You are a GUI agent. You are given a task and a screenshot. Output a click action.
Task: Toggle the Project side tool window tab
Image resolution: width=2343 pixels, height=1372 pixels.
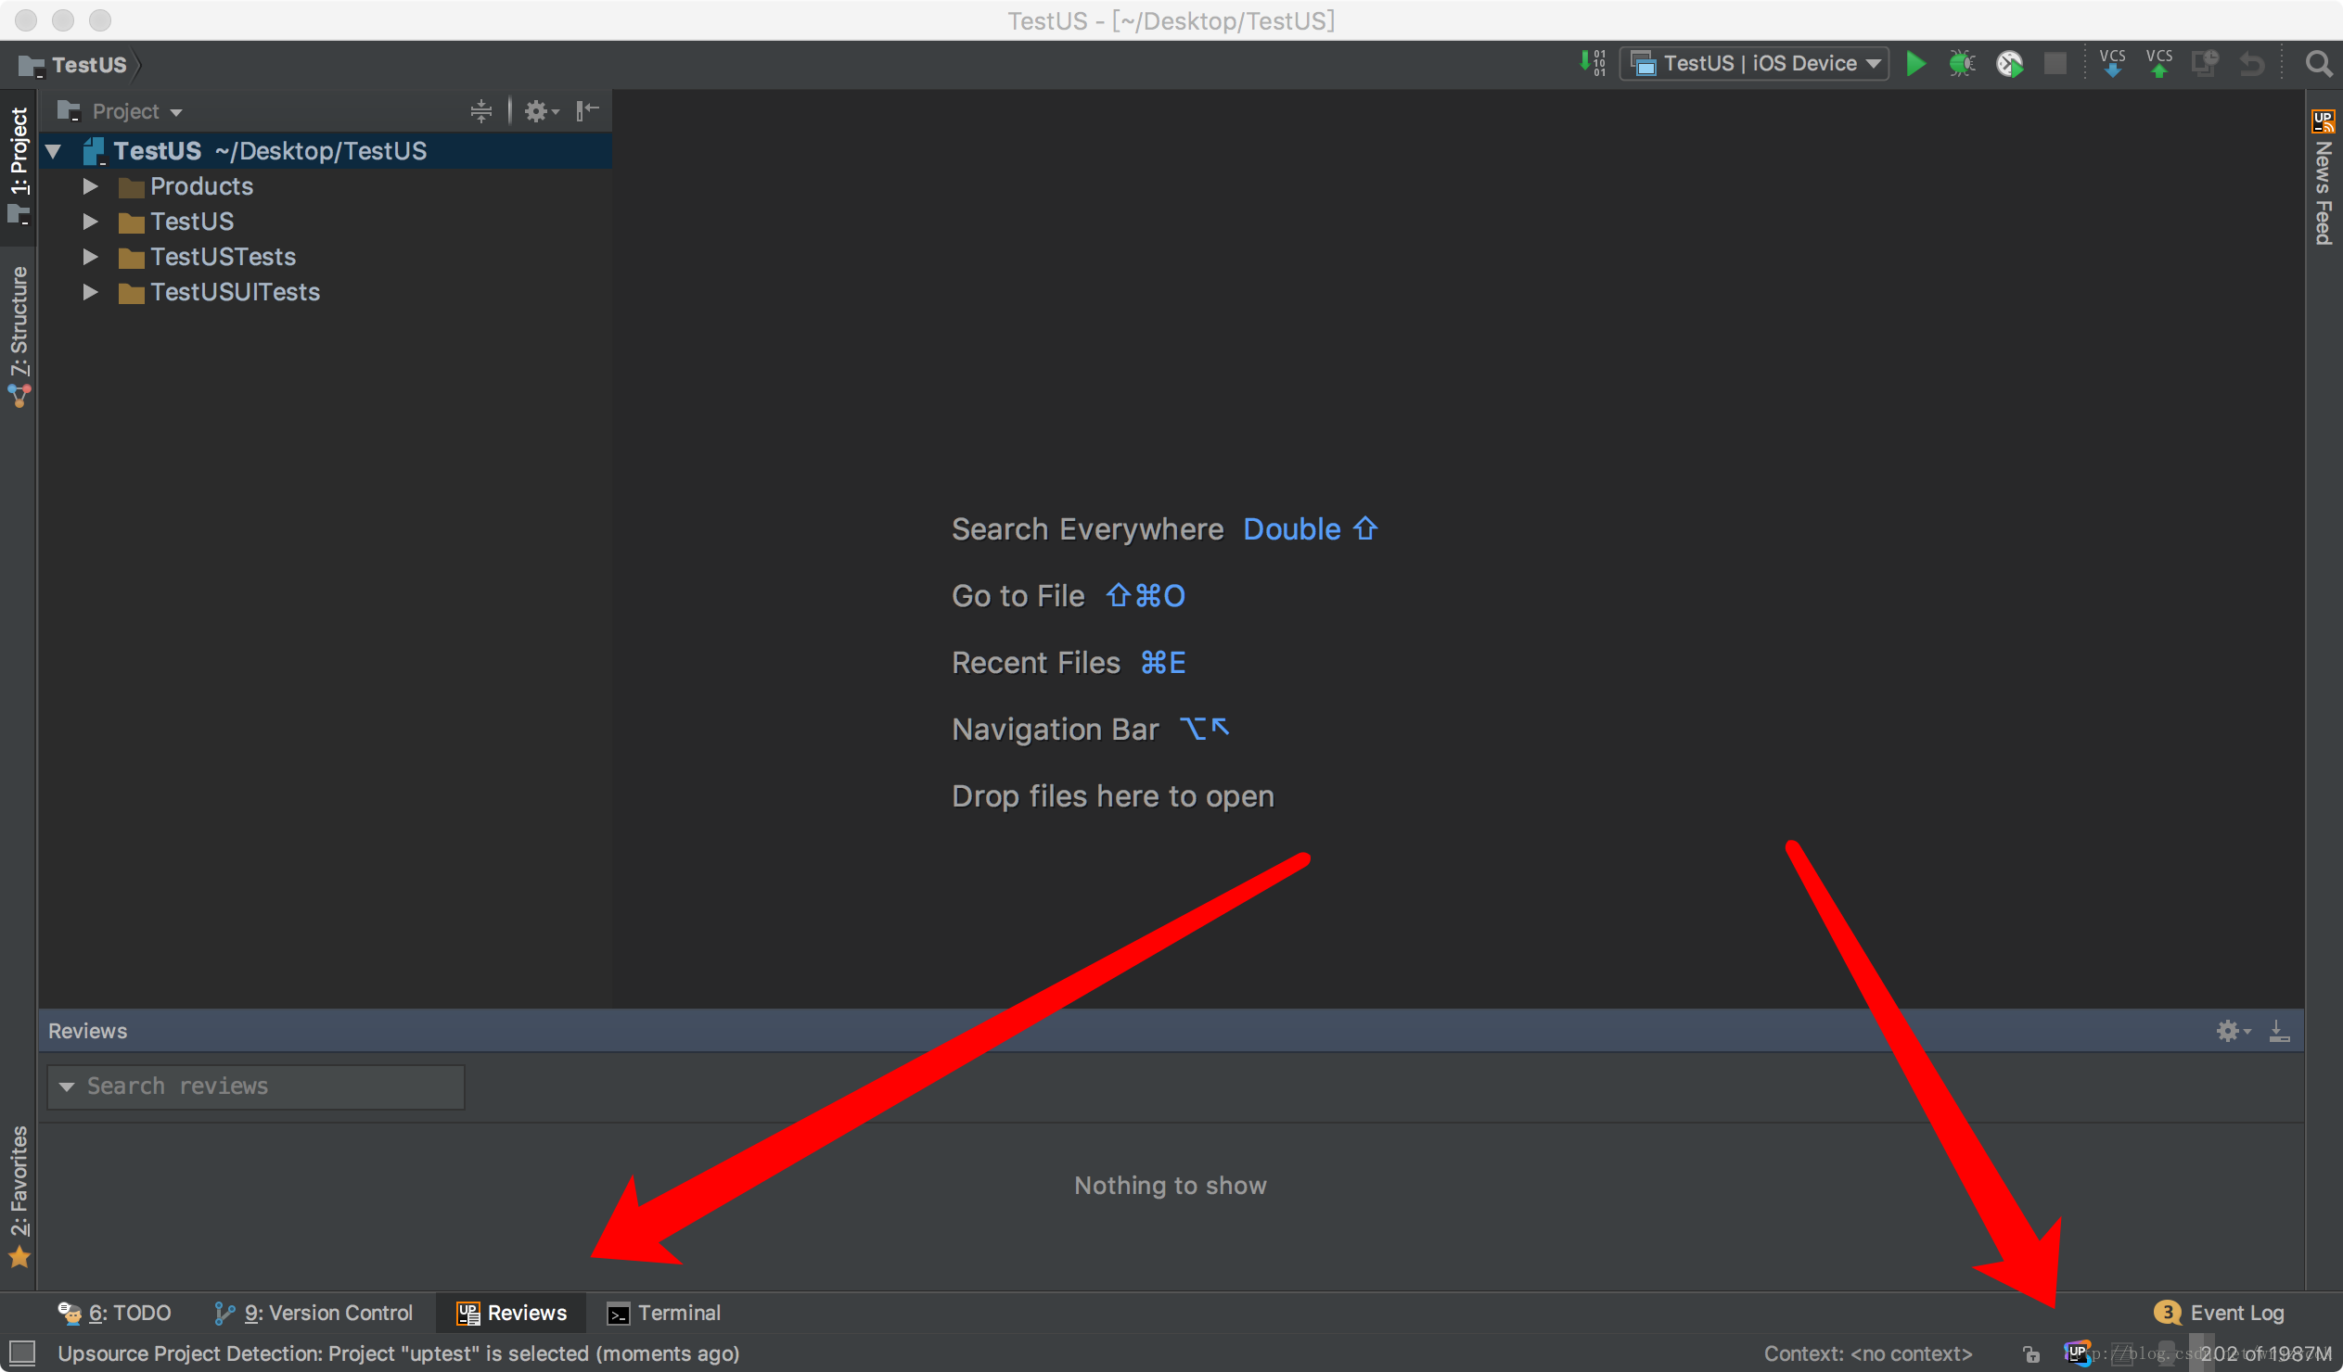pos(19,165)
